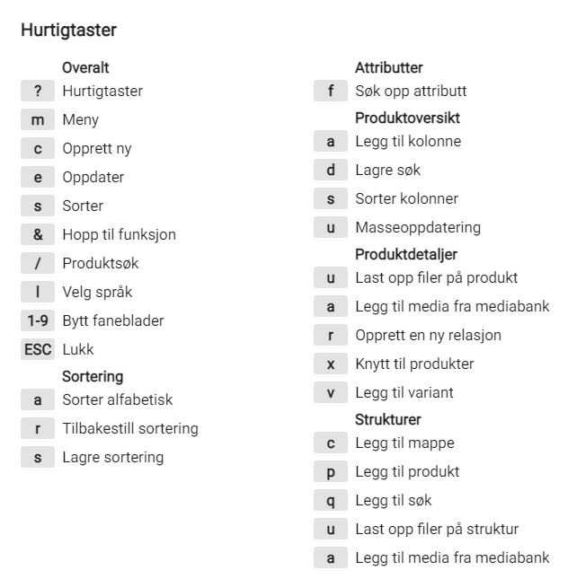Select the 'Velg språk' shortcut label
The height and width of the screenshot is (579, 568).
[x=97, y=292]
